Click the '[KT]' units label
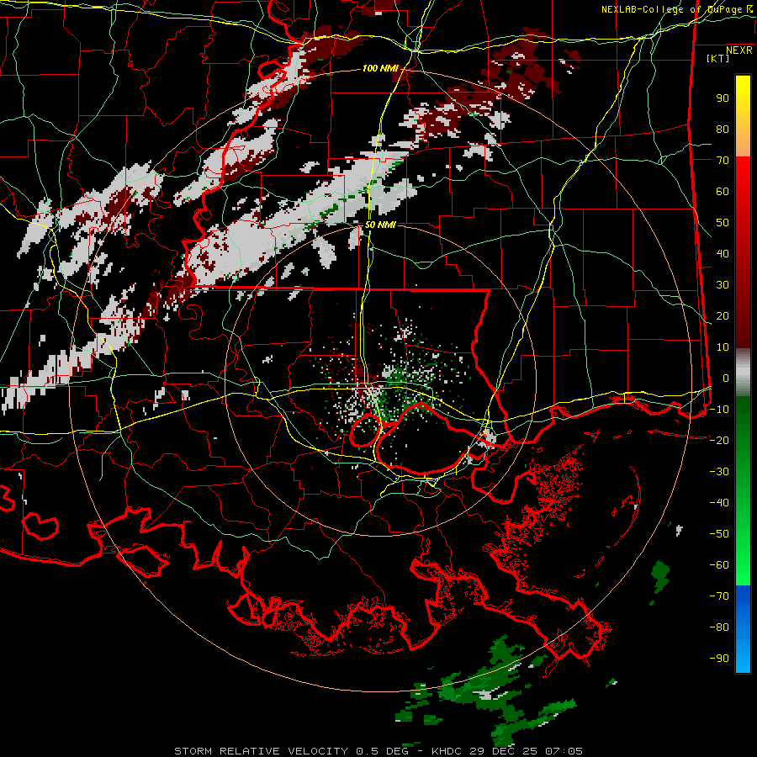Viewport: 757px width, 757px height. 717,58
